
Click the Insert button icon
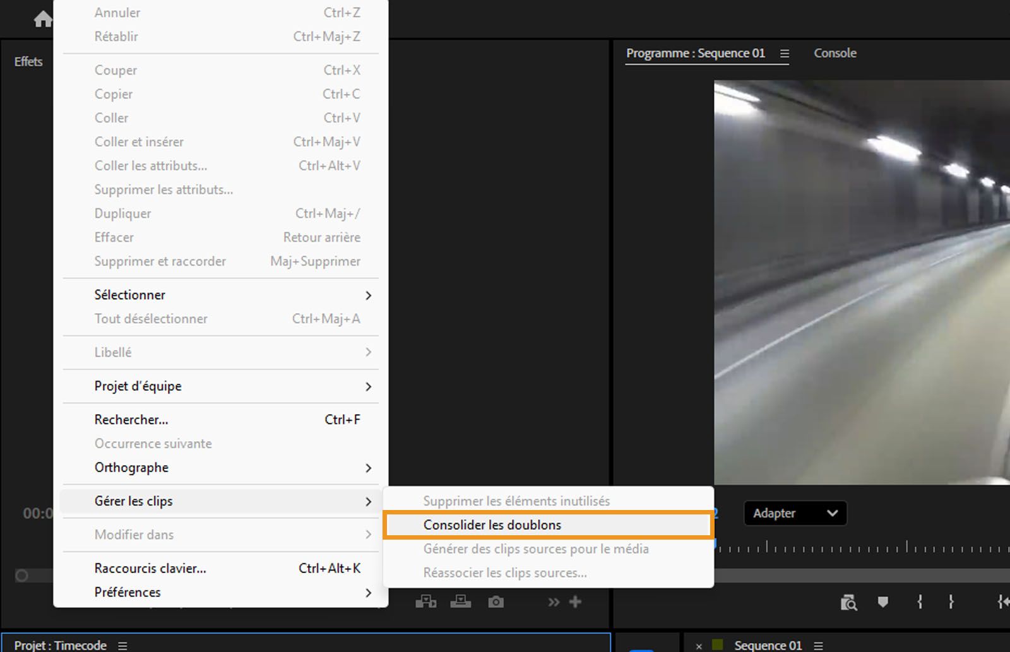[x=426, y=602]
